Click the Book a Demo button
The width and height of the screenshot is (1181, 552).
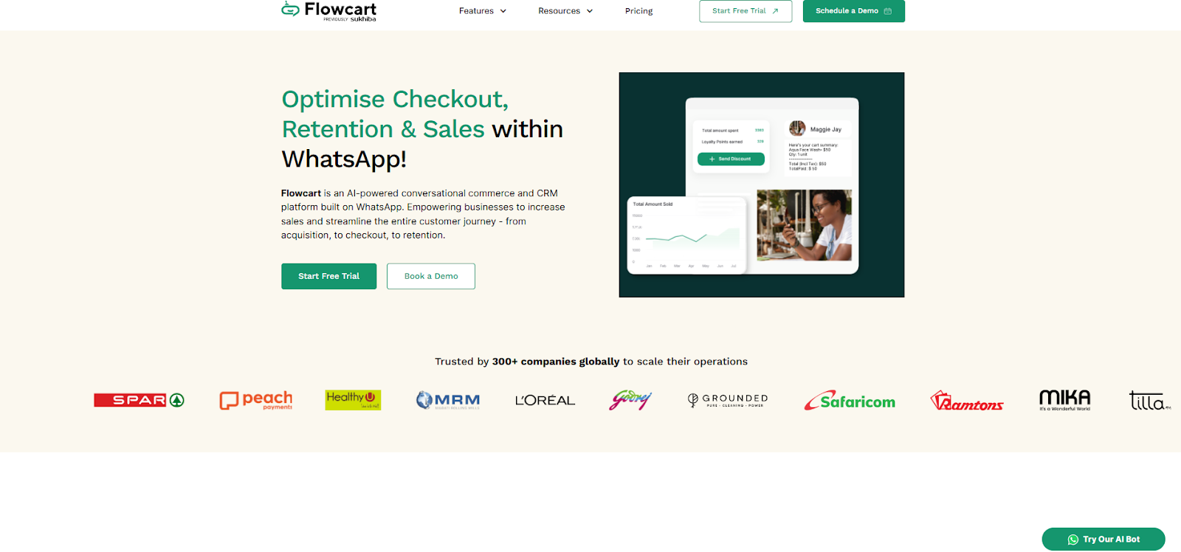tap(431, 276)
